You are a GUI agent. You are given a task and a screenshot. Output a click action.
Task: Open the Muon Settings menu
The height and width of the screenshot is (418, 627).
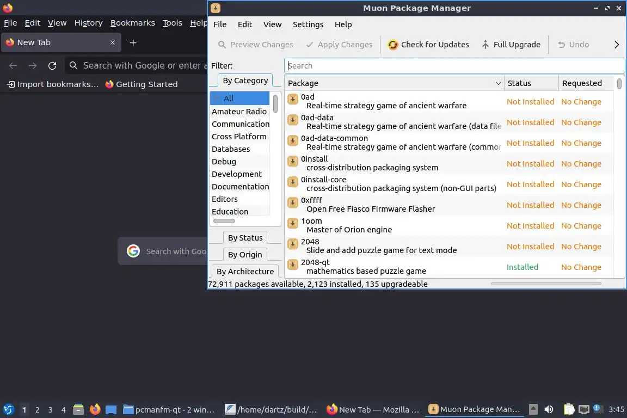(x=308, y=24)
